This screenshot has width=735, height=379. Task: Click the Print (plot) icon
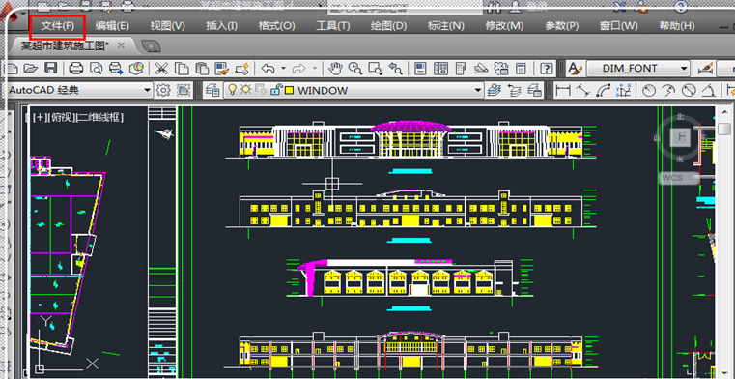click(x=76, y=69)
